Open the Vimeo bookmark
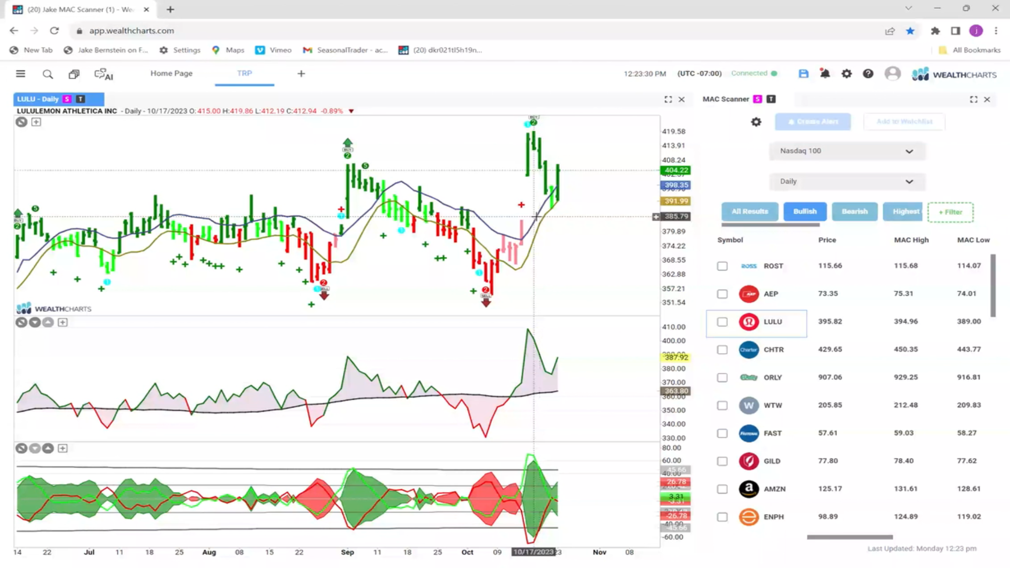1010x568 pixels. point(274,50)
